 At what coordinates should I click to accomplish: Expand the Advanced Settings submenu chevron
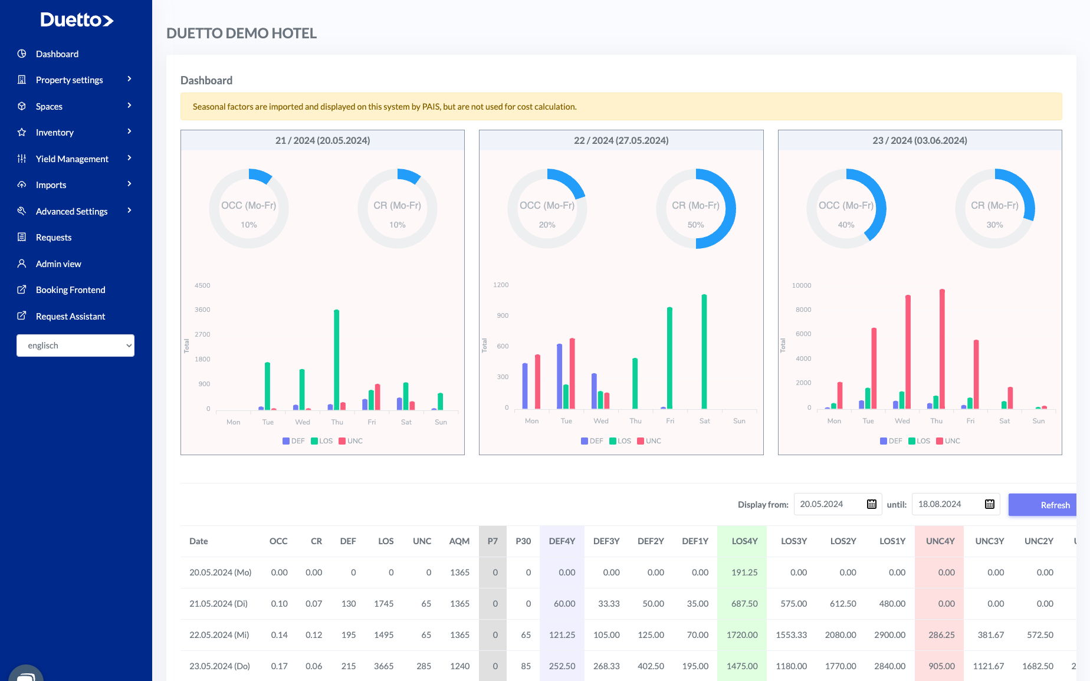click(x=129, y=210)
